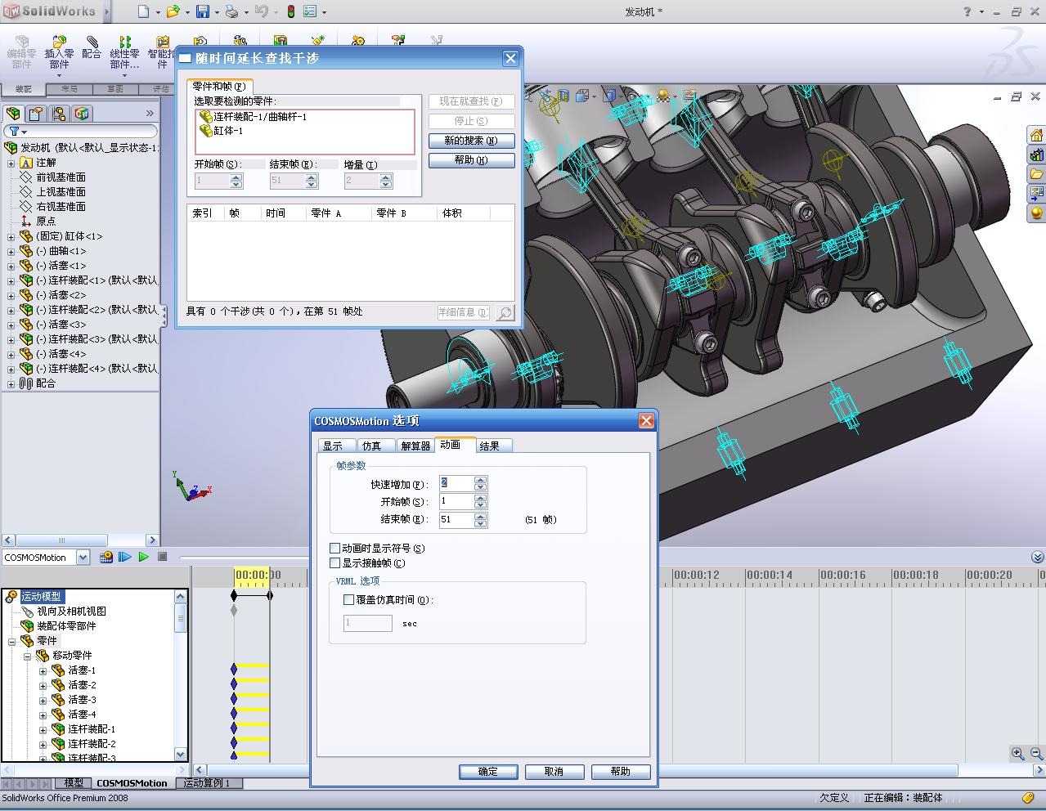Image resolution: width=1046 pixels, height=811 pixels.
Task: Click 确定 in the COSMOSMotion options dialog
Action: coord(488,771)
